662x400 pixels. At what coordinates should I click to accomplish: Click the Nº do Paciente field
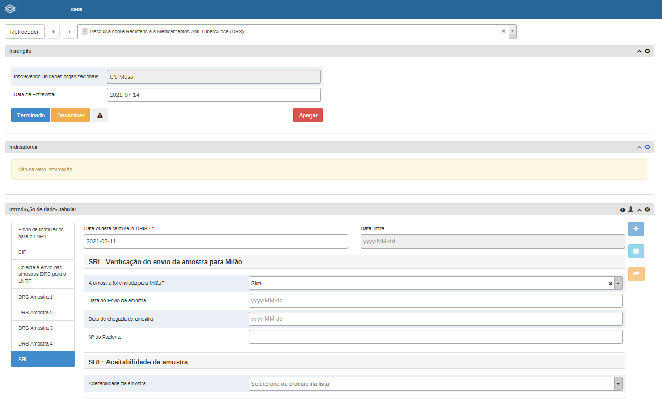click(435, 337)
